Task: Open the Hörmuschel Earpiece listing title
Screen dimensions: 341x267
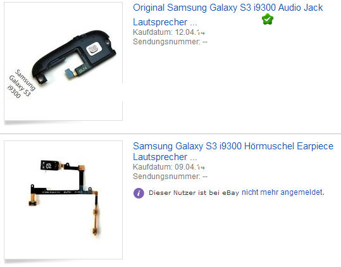Action: point(233,151)
